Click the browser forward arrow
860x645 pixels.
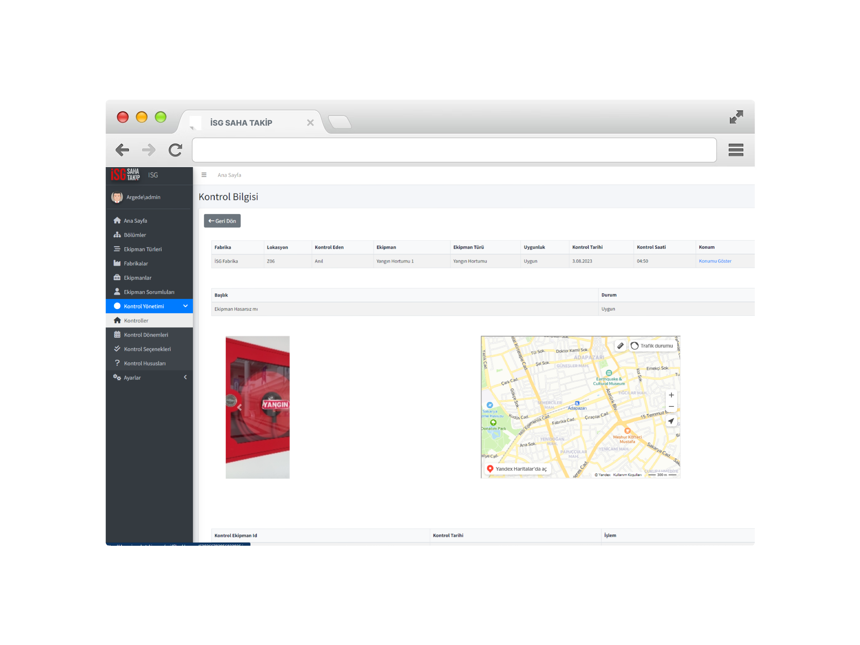click(x=149, y=150)
